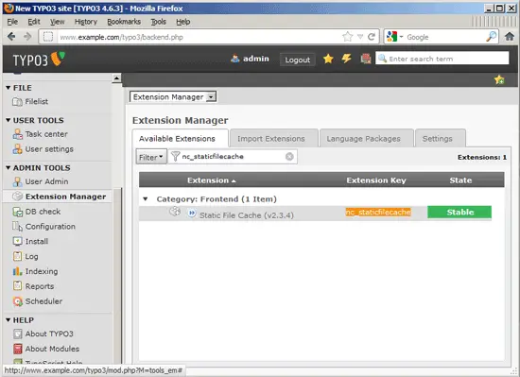
Task: Select the Available Extensions tab
Action: tap(180, 138)
